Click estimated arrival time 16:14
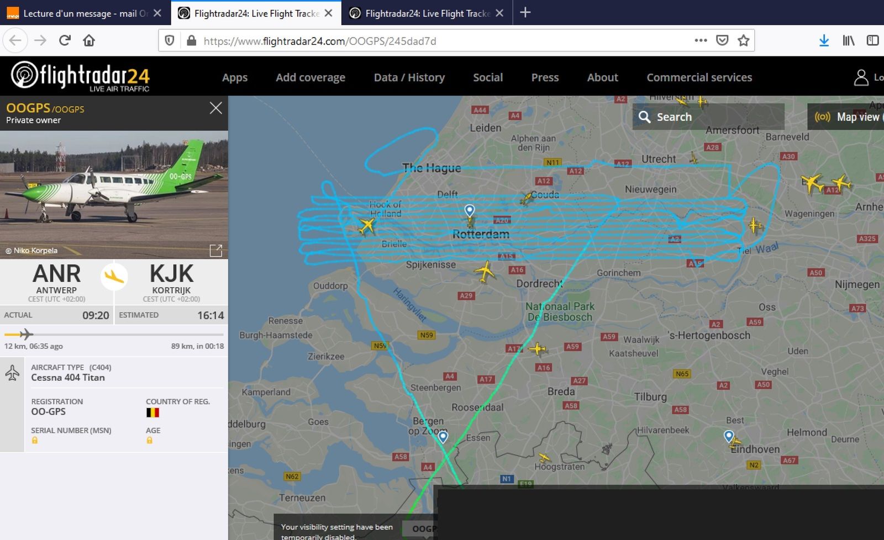This screenshot has height=540, width=884. tap(211, 315)
